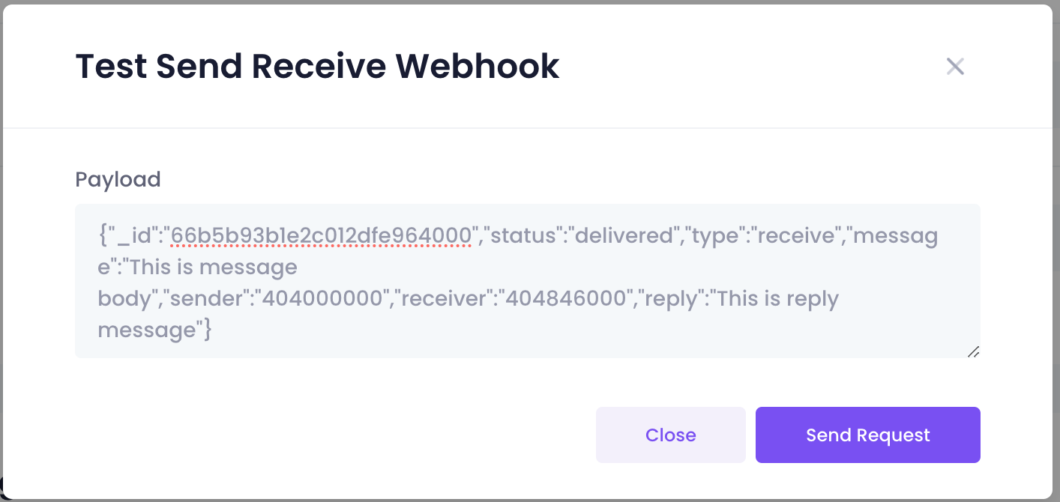Click the receive value in payload
1060x502 pixels.
(x=798, y=236)
